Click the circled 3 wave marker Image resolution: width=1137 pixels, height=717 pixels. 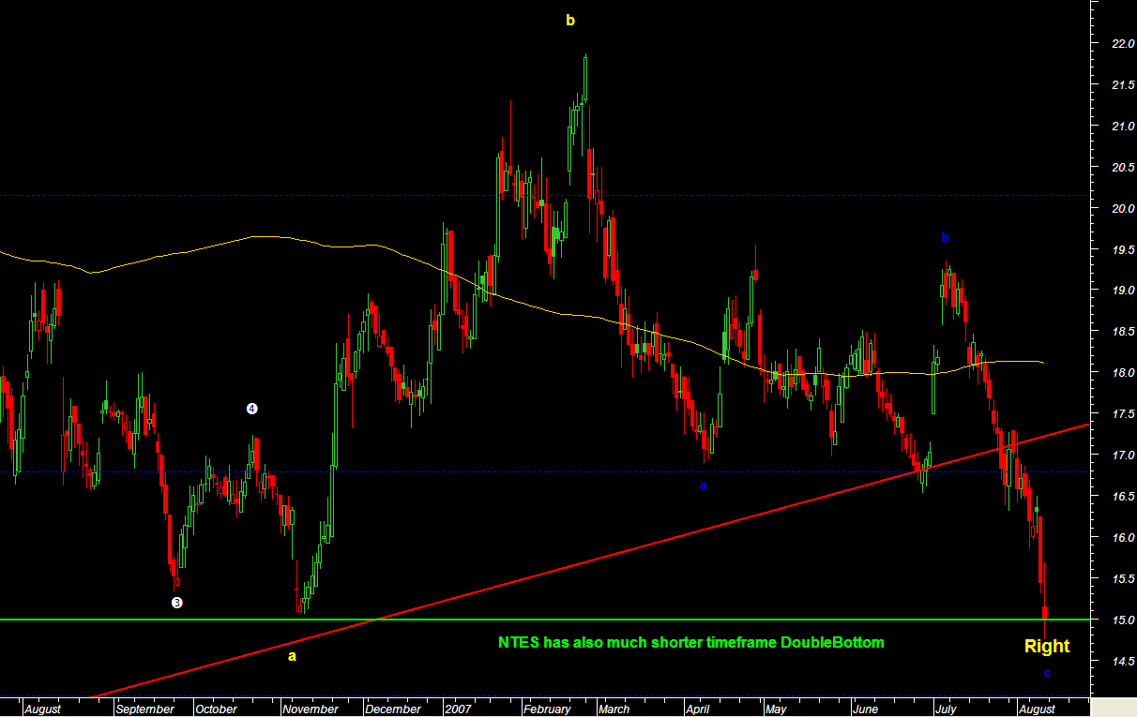click(x=176, y=603)
